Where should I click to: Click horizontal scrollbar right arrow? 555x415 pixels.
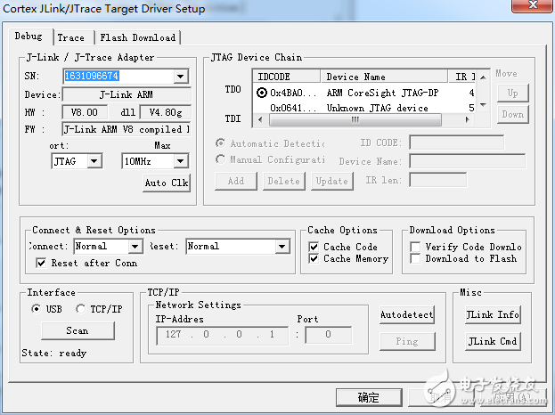pos(468,119)
